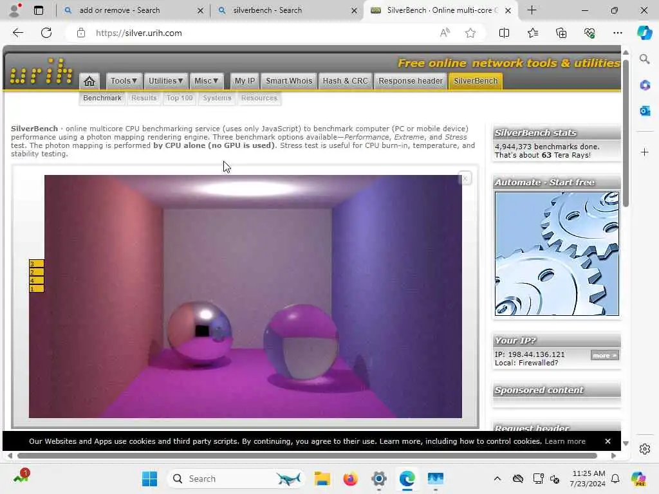Switch to the Top 100 sub-tab
Image resolution: width=659 pixels, height=494 pixels.
click(x=180, y=98)
